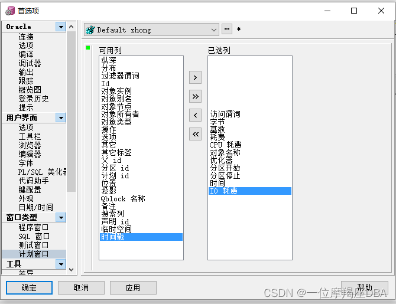Open the 登录历史 page
Viewport: 396px width, 304px height.
coord(33,99)
